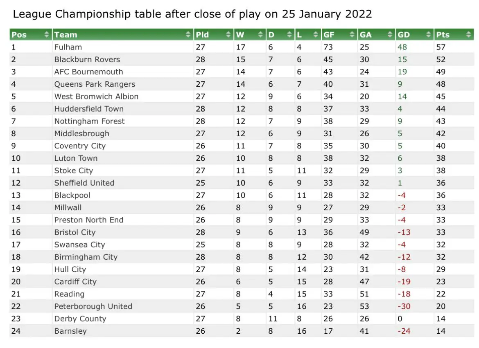Click sort arrows in L column header
479x348 pixels.
pos(316,34)
